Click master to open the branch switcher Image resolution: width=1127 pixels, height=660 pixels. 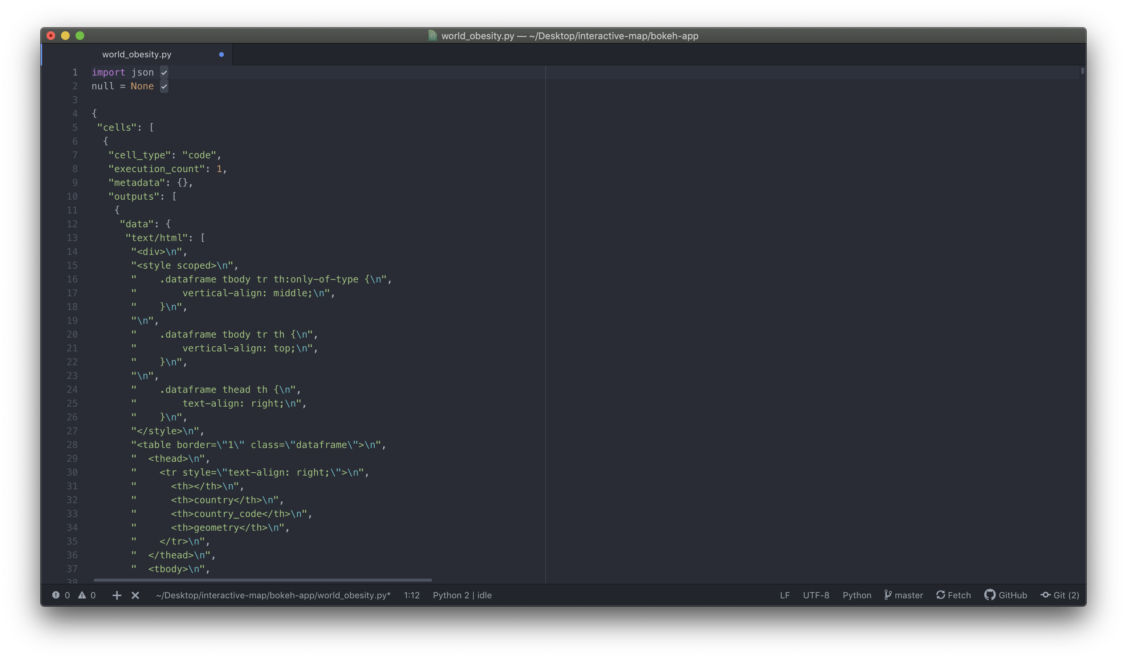[910, 595]
